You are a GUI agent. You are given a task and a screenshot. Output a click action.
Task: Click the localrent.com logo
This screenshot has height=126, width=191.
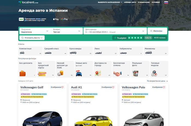pos(28,2)
